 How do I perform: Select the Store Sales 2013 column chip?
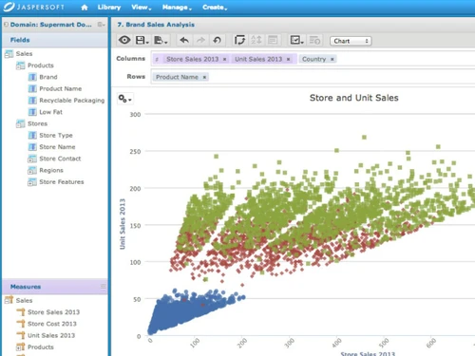[192, 59]
